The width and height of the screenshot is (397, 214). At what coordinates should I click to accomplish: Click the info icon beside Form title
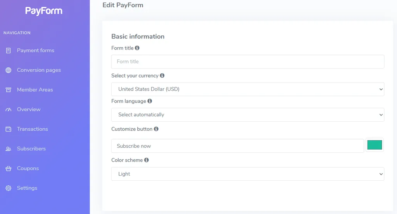click(137, 48)
